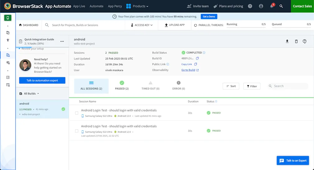Viewport: 314px width, 170px height.
Task: Click the Invite team label
Action: (201, 6)
